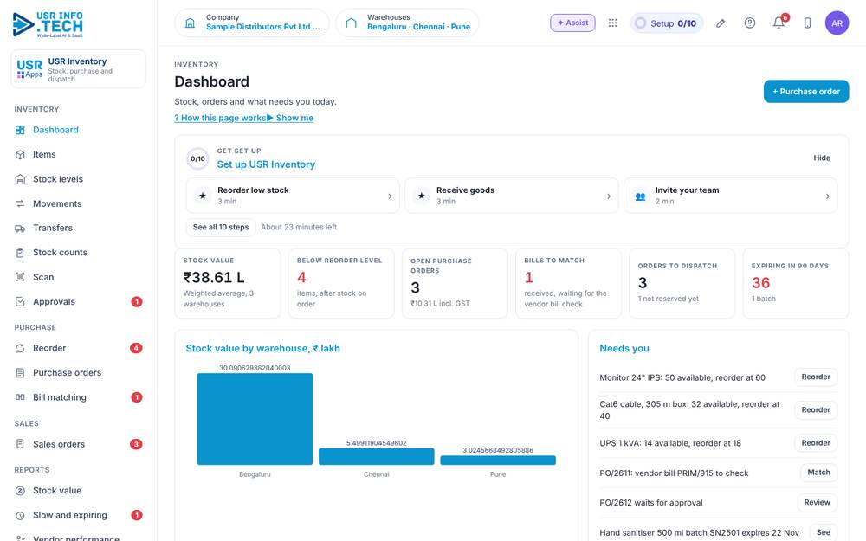The width and height of the screenshot is (866, 541).
Task: Click the Chennai bar in chart
Action: coord(376,456)
